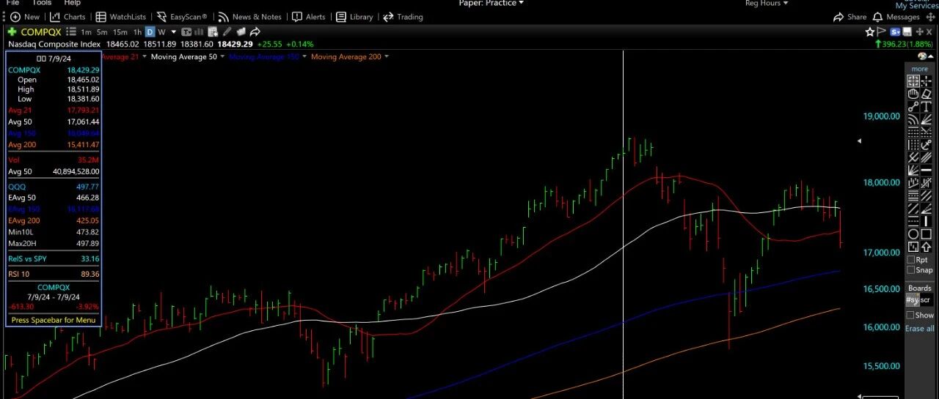Open the Paper: Practice account dropdown
This screenshot has height=399, width=939.
pyautogui.click(x=492, y=4)
